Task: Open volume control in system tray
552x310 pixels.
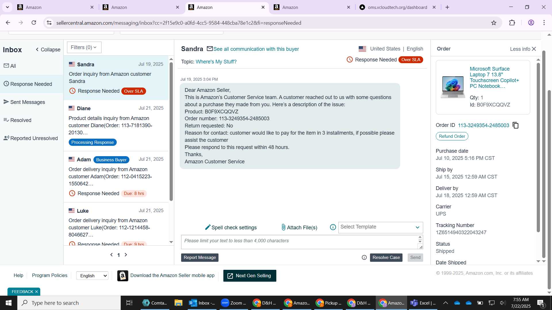Action: [503, 303]
